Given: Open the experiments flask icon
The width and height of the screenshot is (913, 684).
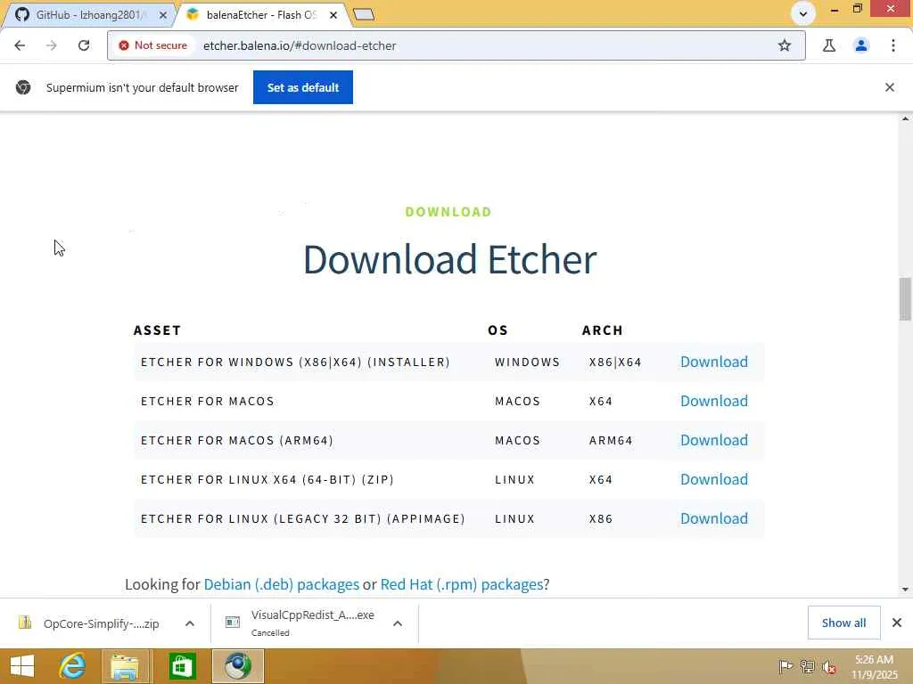Looking at the screenshot, I should (x=828, y=45).
